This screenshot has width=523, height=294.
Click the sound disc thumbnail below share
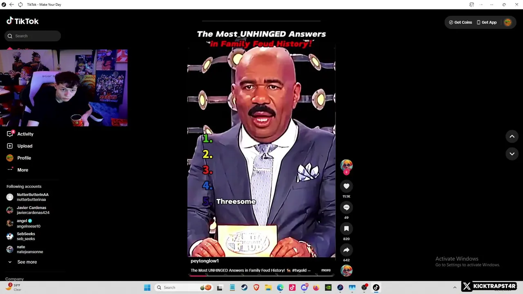click(x=346, y=270)
